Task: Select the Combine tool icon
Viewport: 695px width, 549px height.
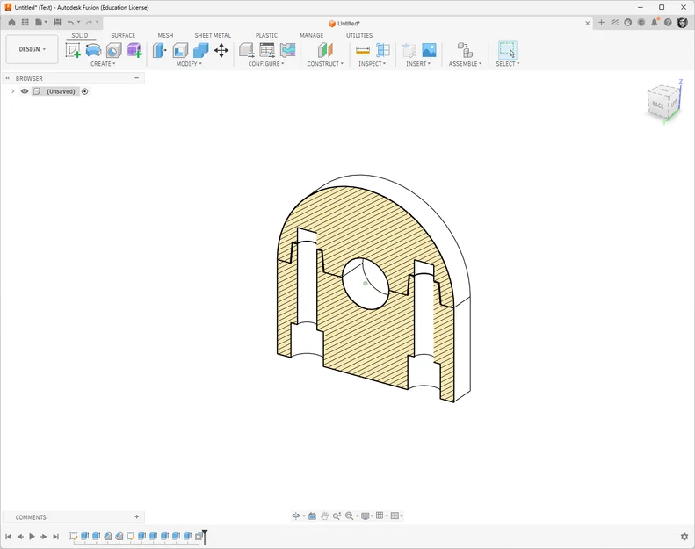Action: coord(200,50)
